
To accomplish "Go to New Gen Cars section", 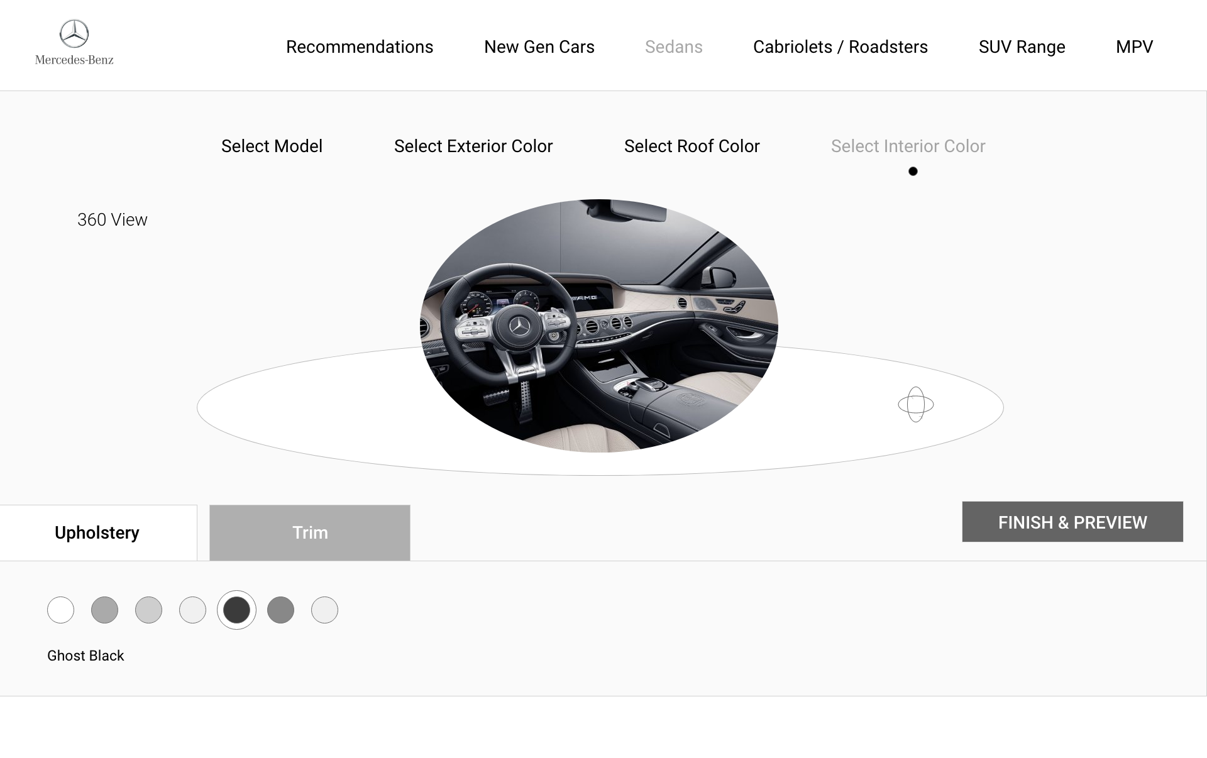I will pyautogui.click(x=539, y=47).
